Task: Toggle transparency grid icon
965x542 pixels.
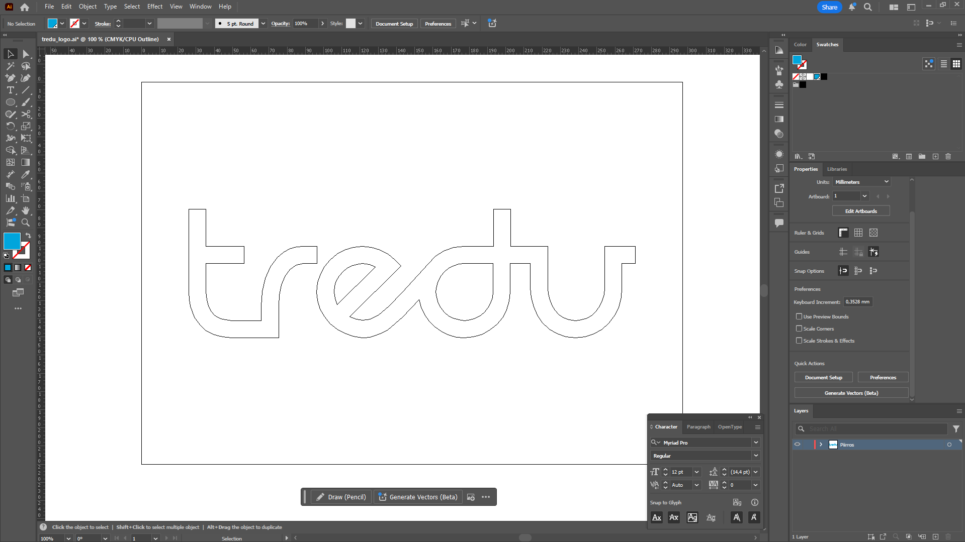Action: [873, 233]
